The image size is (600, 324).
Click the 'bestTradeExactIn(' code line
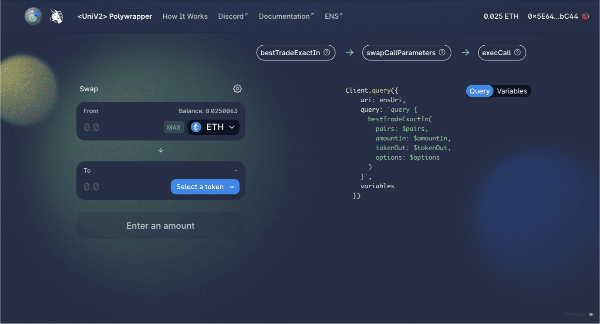pyautogui.click(x=400, y=119)
